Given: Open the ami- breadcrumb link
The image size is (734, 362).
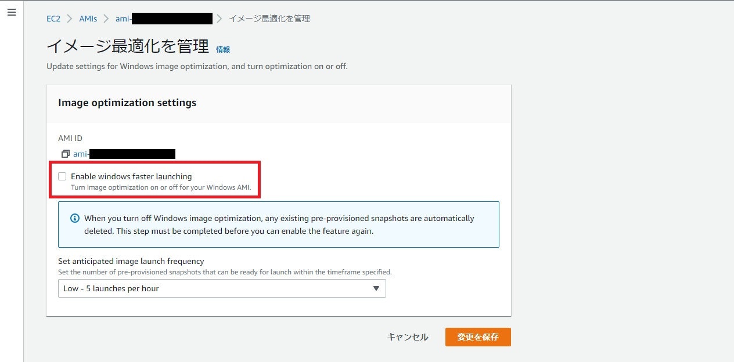Looking at the screenshot, I should tap(164, 19).
